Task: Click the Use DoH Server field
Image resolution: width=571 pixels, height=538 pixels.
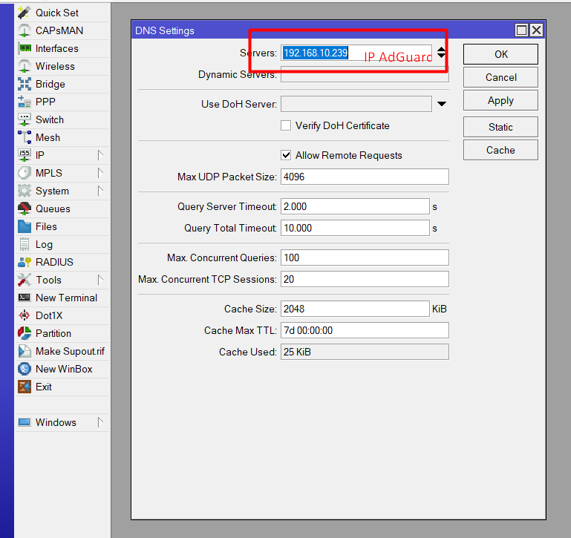Action: (356, 104)
